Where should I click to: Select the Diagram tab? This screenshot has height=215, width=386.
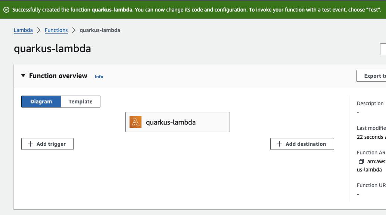(41, 101)
